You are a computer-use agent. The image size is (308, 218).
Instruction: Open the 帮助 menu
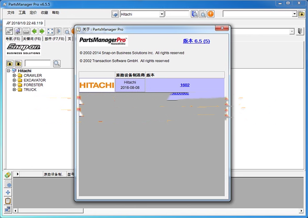[55, 13]
